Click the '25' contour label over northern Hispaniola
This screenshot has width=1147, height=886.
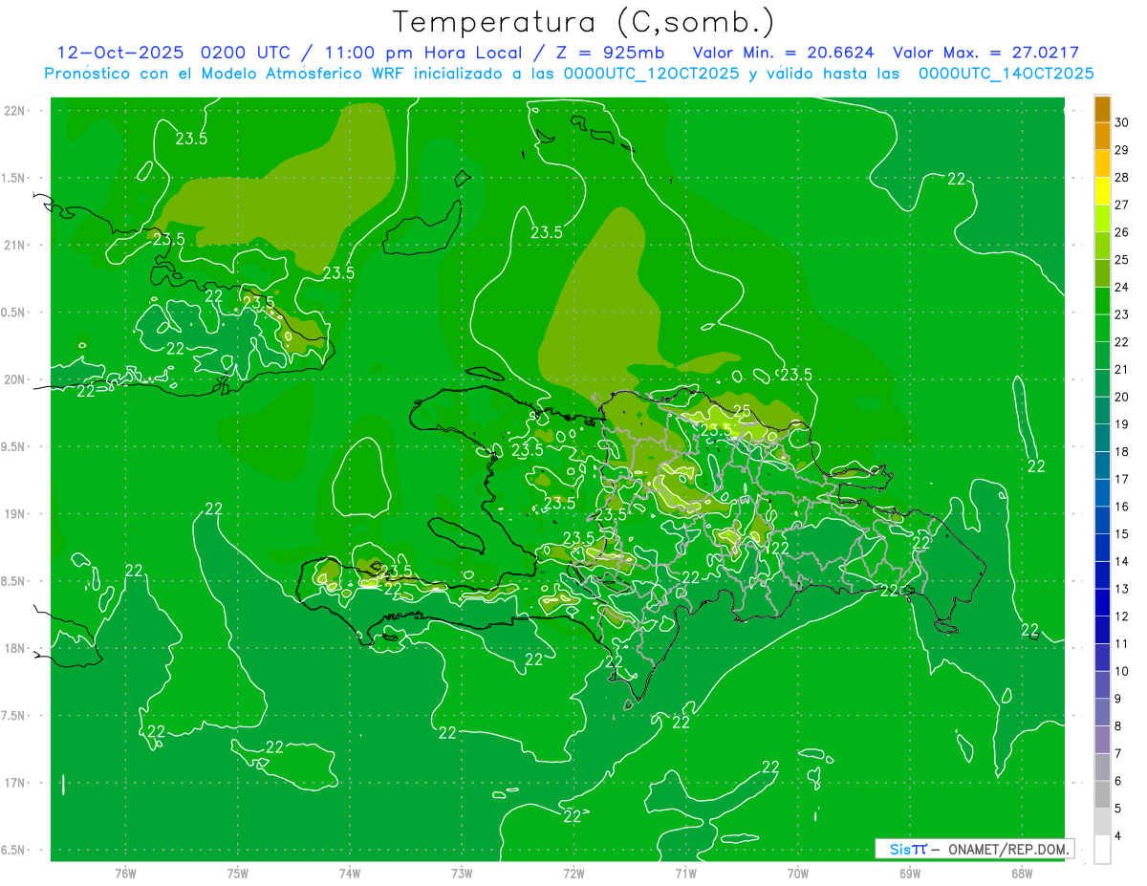[x=742, y=411]
